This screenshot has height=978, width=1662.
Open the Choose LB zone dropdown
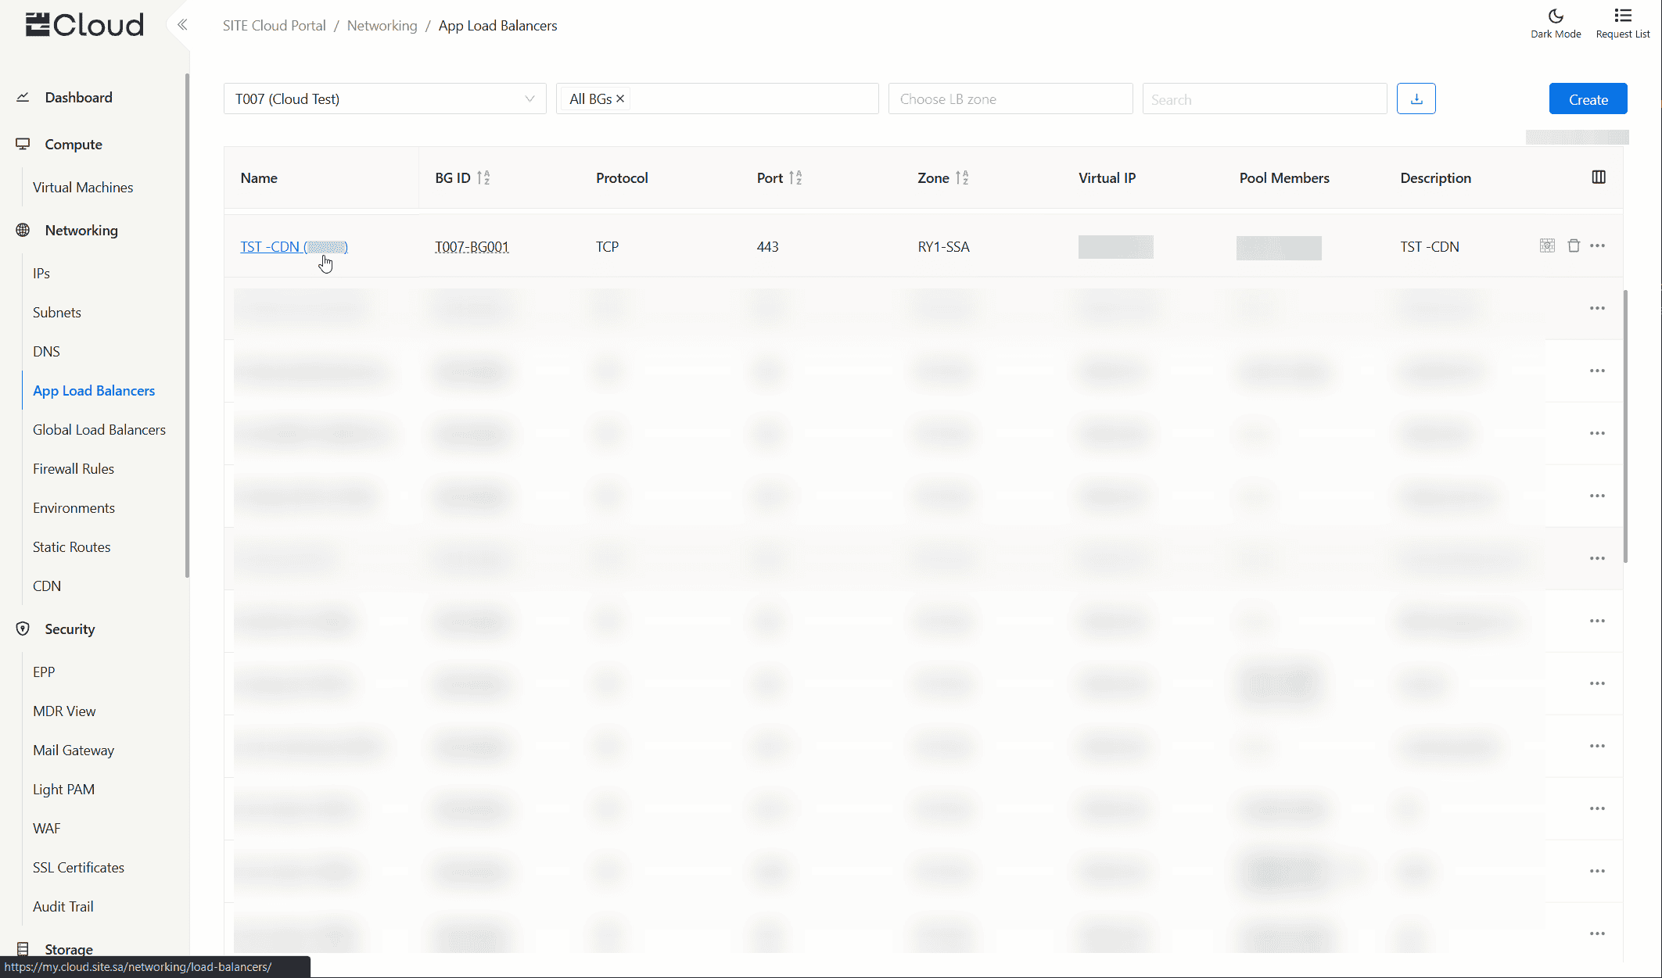(1010, 99)
